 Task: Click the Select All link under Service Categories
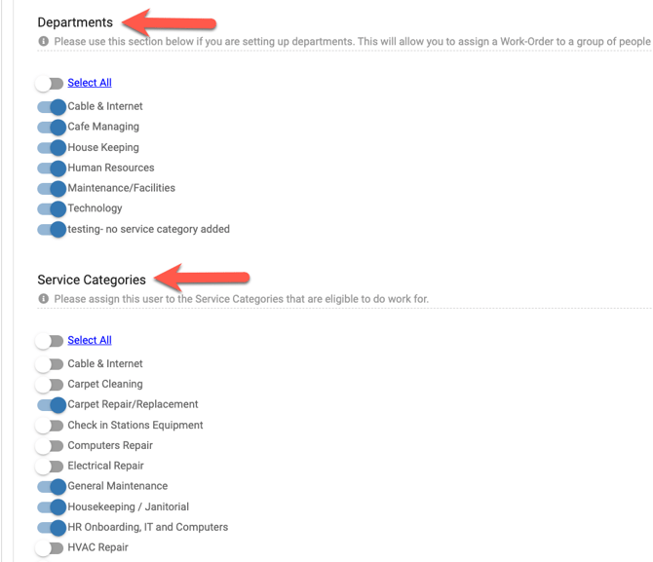(x=90, y=340)
